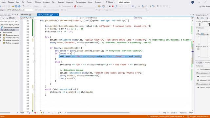Open the Отладка menu
Viewport: 210px width, 118px height.
tap(46, 2)
